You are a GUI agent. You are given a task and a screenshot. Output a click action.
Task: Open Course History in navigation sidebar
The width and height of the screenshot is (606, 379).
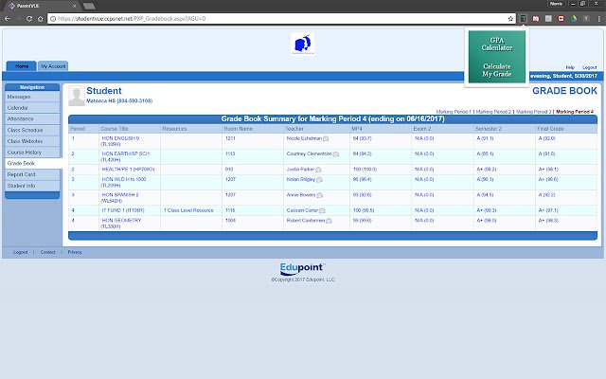(32, 153)
